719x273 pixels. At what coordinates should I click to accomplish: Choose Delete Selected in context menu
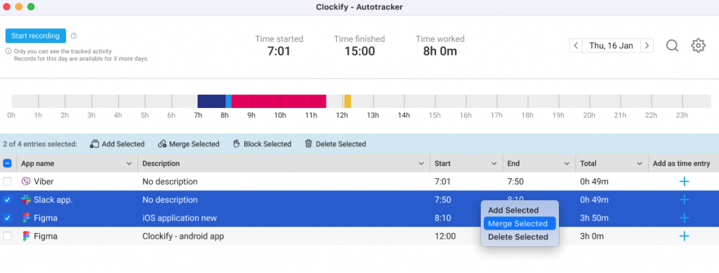517,237
